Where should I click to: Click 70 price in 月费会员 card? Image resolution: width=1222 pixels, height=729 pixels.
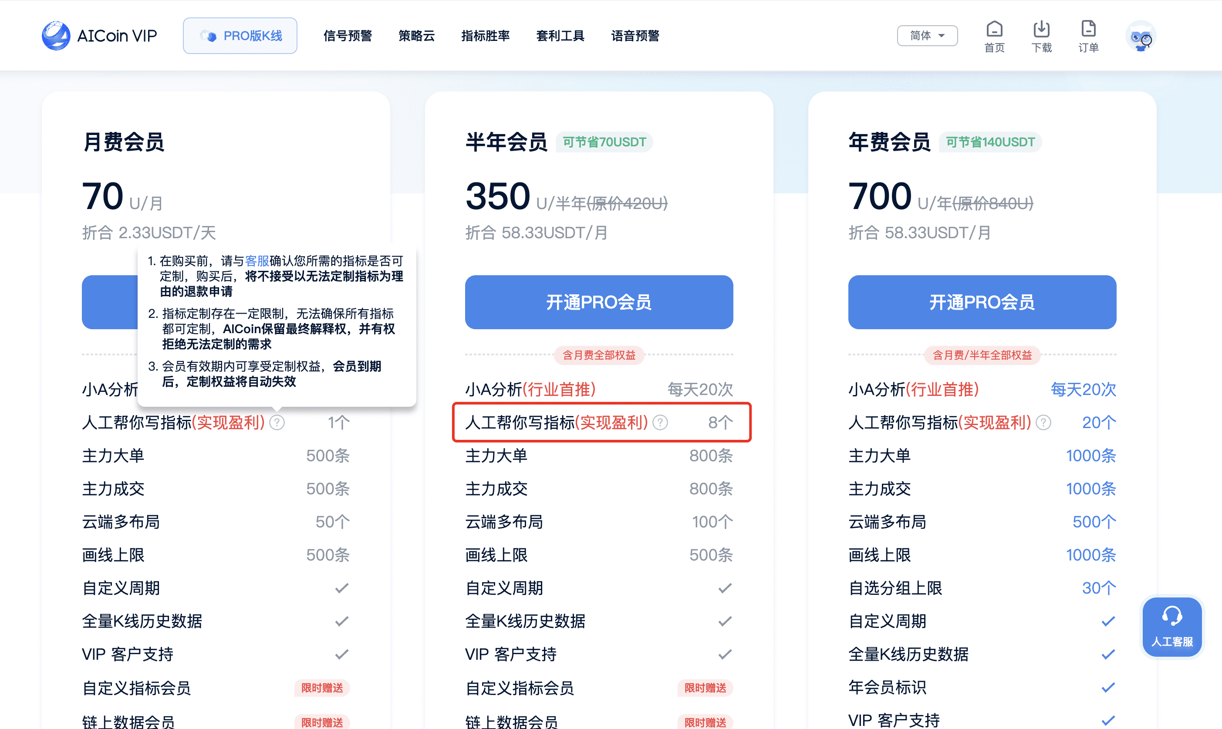click(x=102, y=196)
